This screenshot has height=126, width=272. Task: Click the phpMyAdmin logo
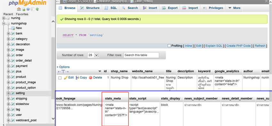[28, 3]
